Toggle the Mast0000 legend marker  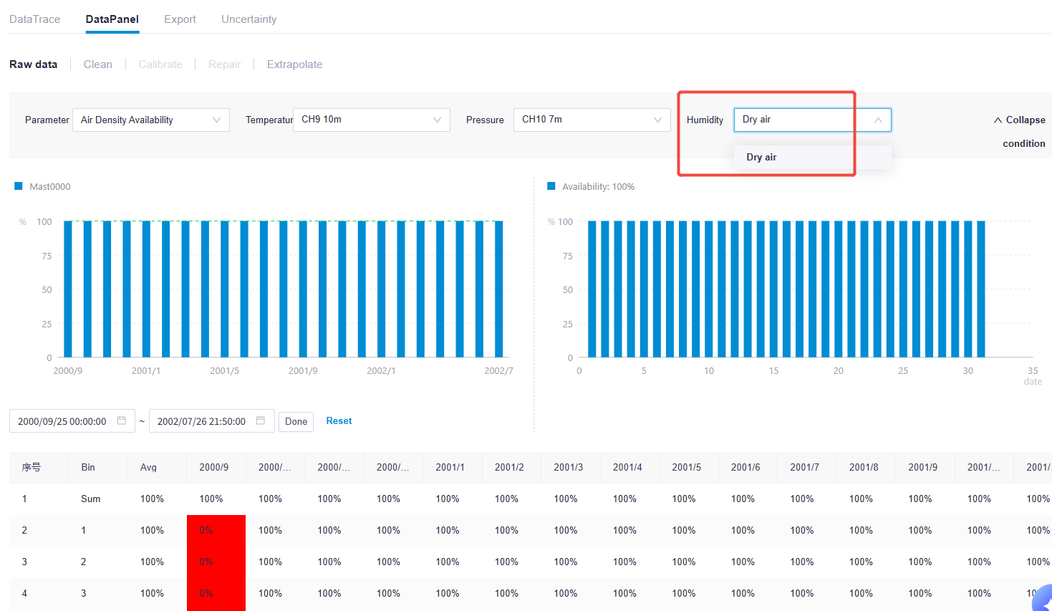[x=19, y=186]
